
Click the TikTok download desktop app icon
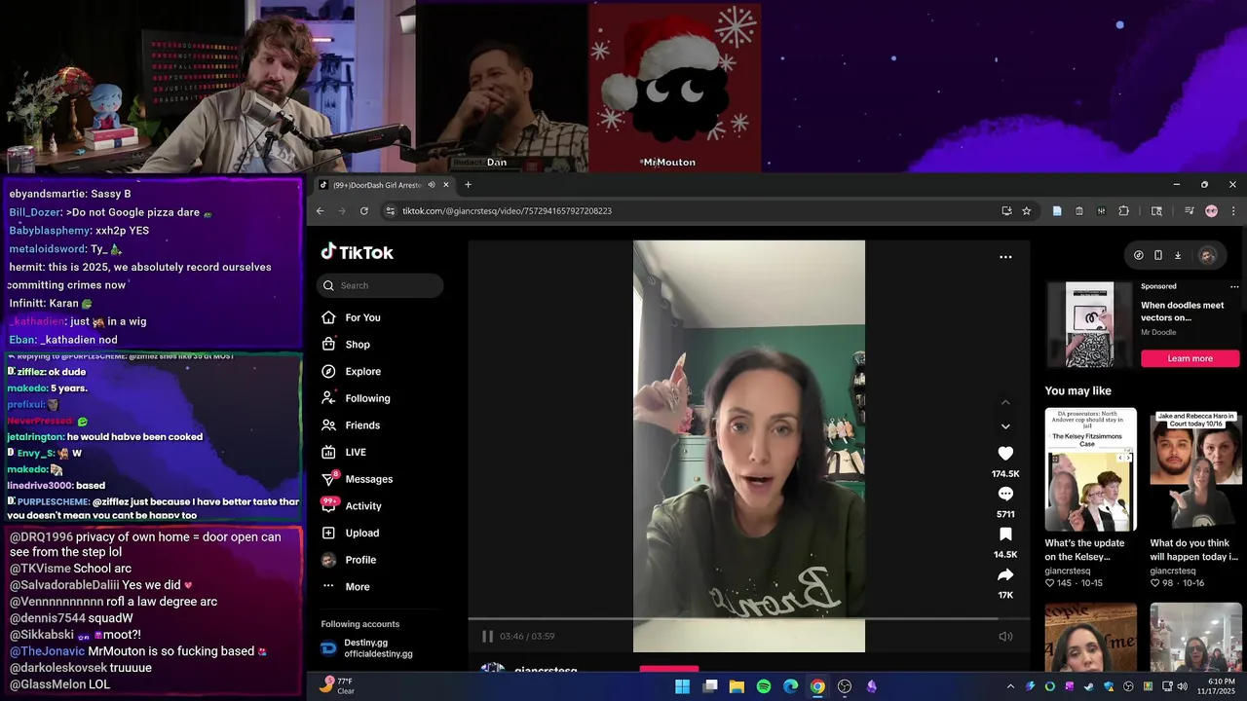[1177, 255]
